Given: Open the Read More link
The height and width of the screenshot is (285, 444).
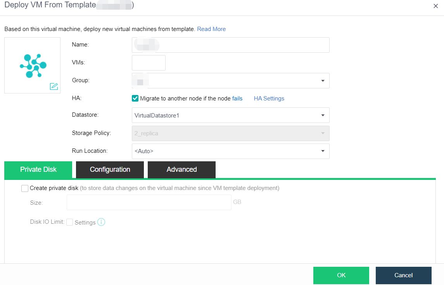Looking at the screenshot, I should [211, 29].
